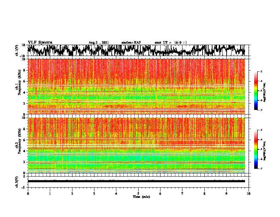
Task: Click the "-3" label on ch.1 color bar
Action: 261,71
